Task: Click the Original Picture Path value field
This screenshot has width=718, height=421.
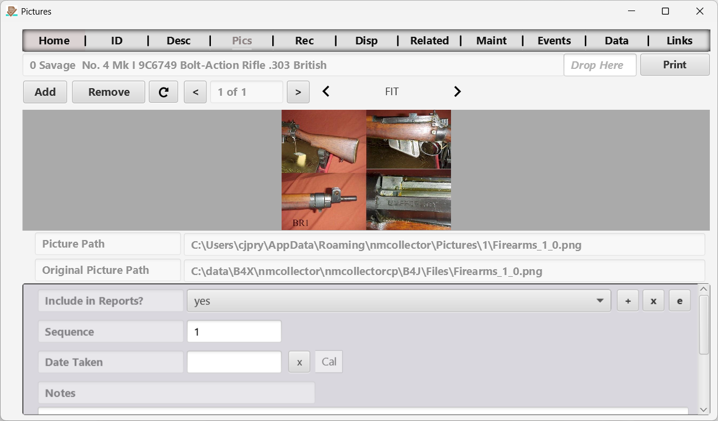Action: tap(445, 271)
